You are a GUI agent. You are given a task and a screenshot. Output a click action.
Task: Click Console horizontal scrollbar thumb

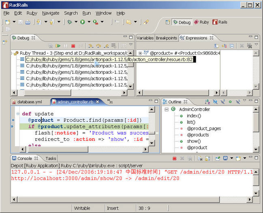[x=118, y=200]
